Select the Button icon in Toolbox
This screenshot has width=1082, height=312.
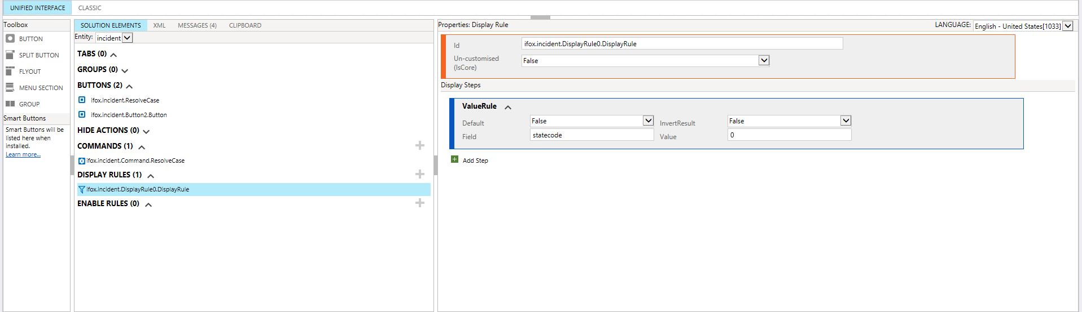[x=10, y=38]
